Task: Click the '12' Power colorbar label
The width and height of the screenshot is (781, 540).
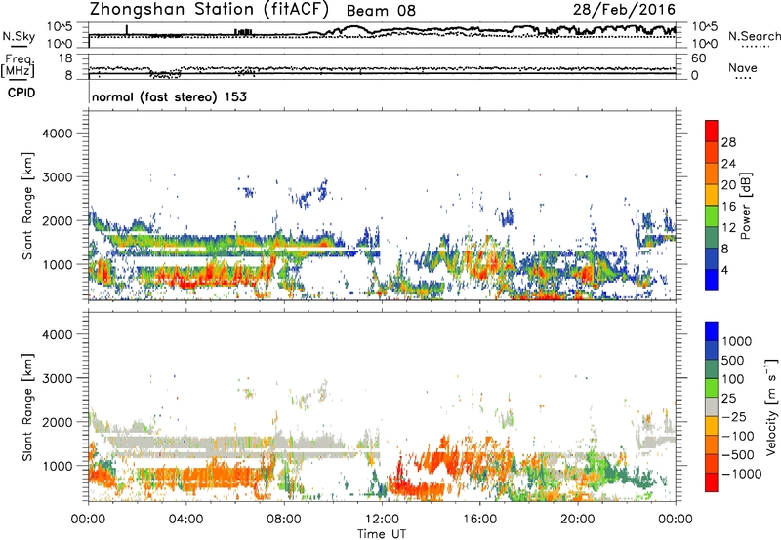Action: (x=728, y=228)
